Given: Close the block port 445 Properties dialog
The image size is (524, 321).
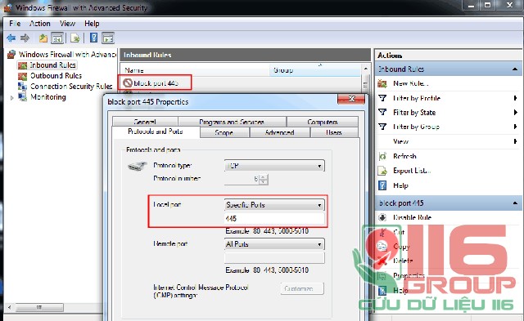Looking at the screenshot, I should coord(351,99).
